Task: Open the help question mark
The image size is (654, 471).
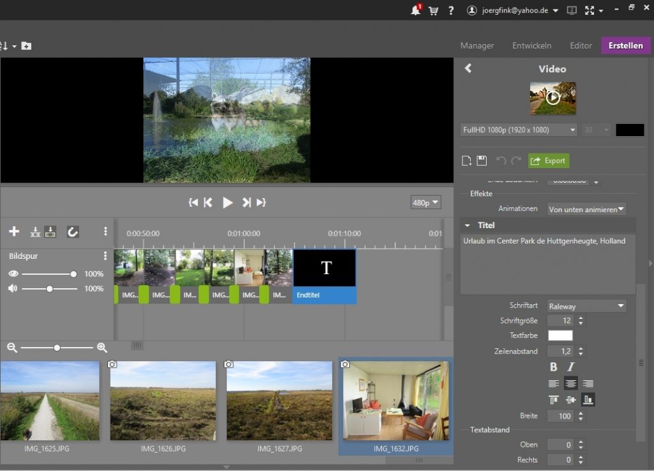Action: [x=451, y=11]
